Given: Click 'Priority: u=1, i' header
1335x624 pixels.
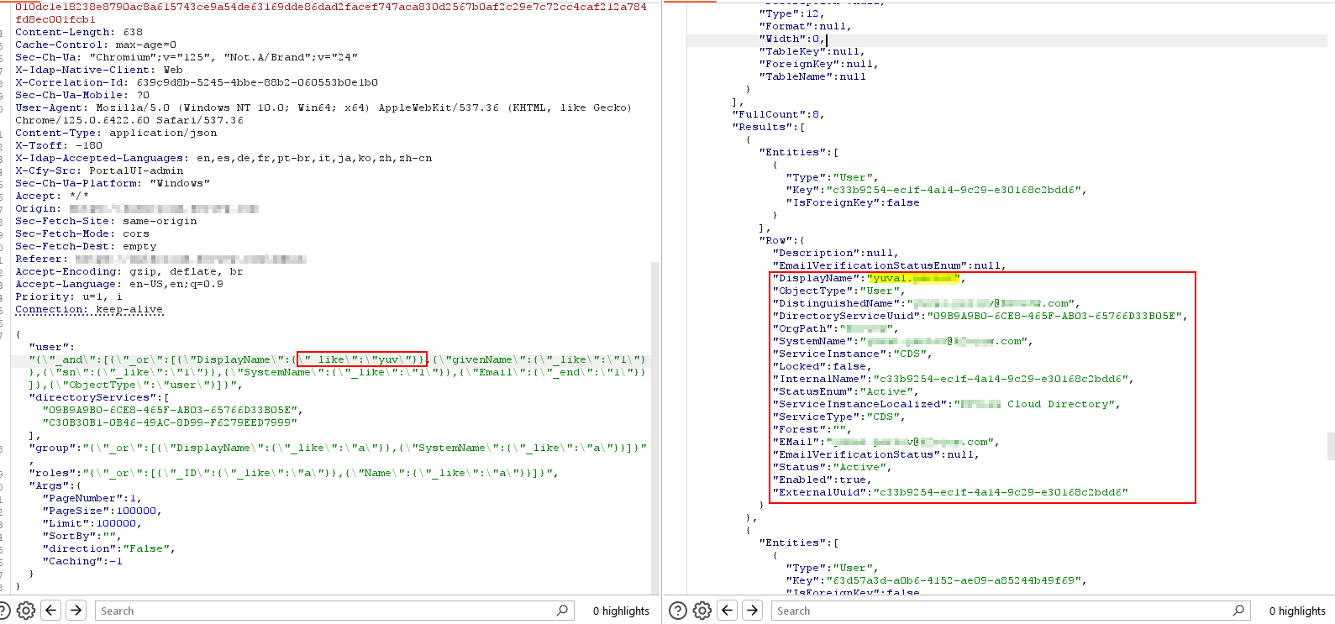Looking at the screenshot, I should (x=69, y=296).
